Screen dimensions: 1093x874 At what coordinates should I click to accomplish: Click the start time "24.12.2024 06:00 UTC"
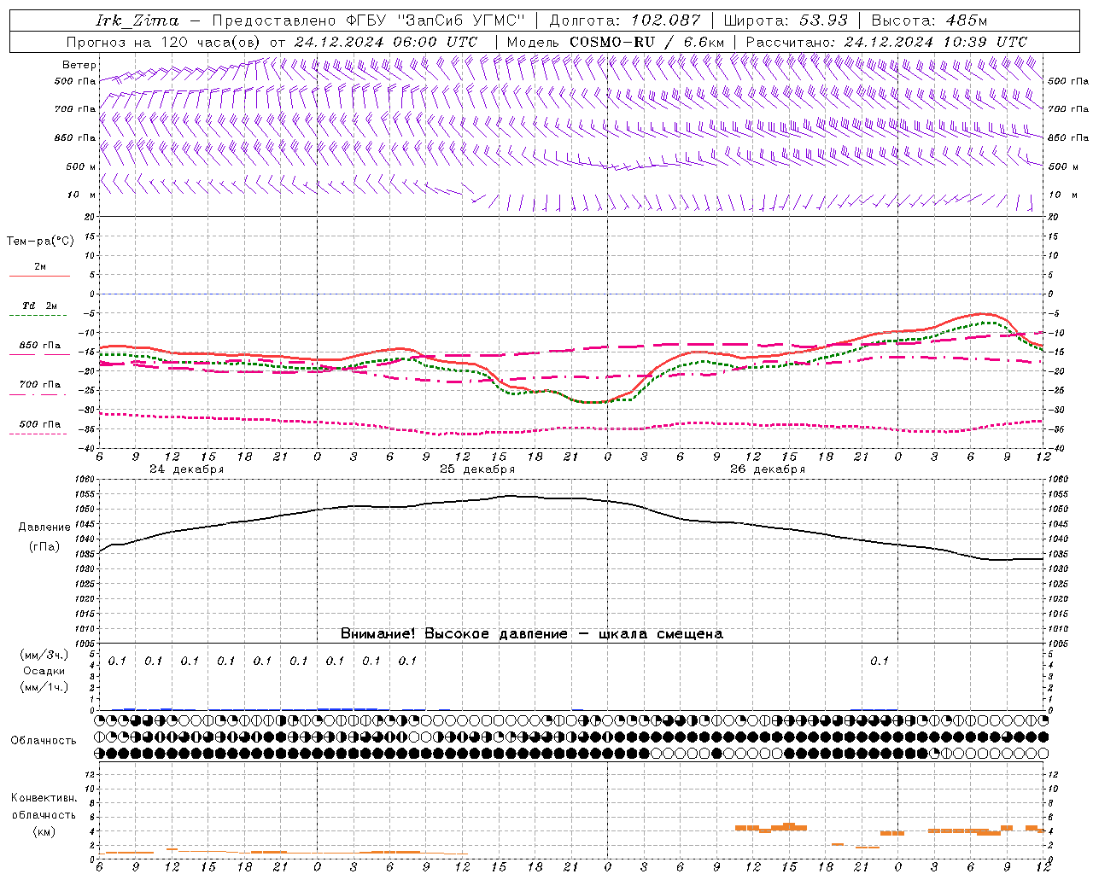[x=386, y=42]
